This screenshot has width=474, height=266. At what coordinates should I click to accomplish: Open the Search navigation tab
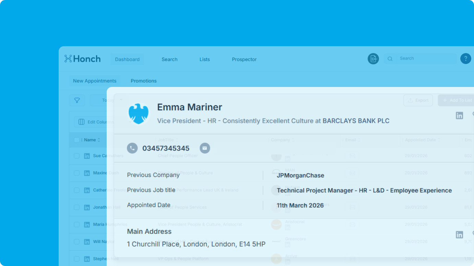(x=169, y=59)
